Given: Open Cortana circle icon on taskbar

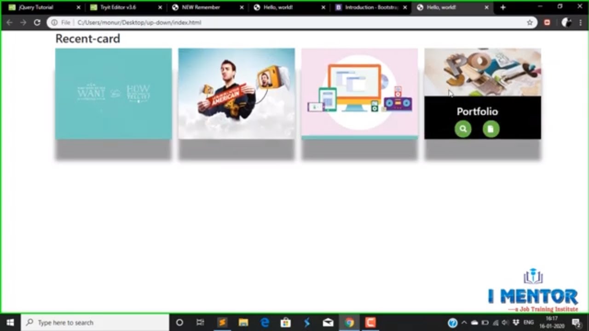Looking at the screenshot, I should click(x=179, y=322).
